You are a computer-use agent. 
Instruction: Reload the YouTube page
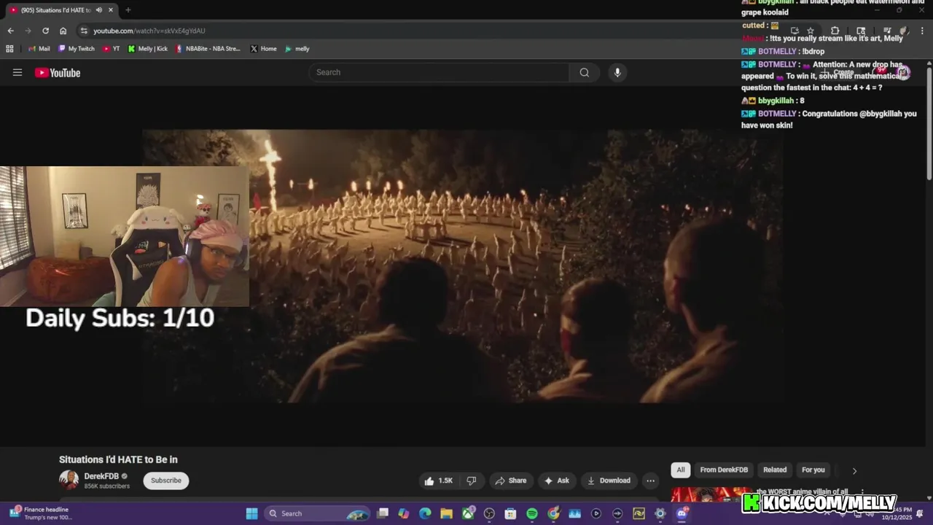click(45, 31)
